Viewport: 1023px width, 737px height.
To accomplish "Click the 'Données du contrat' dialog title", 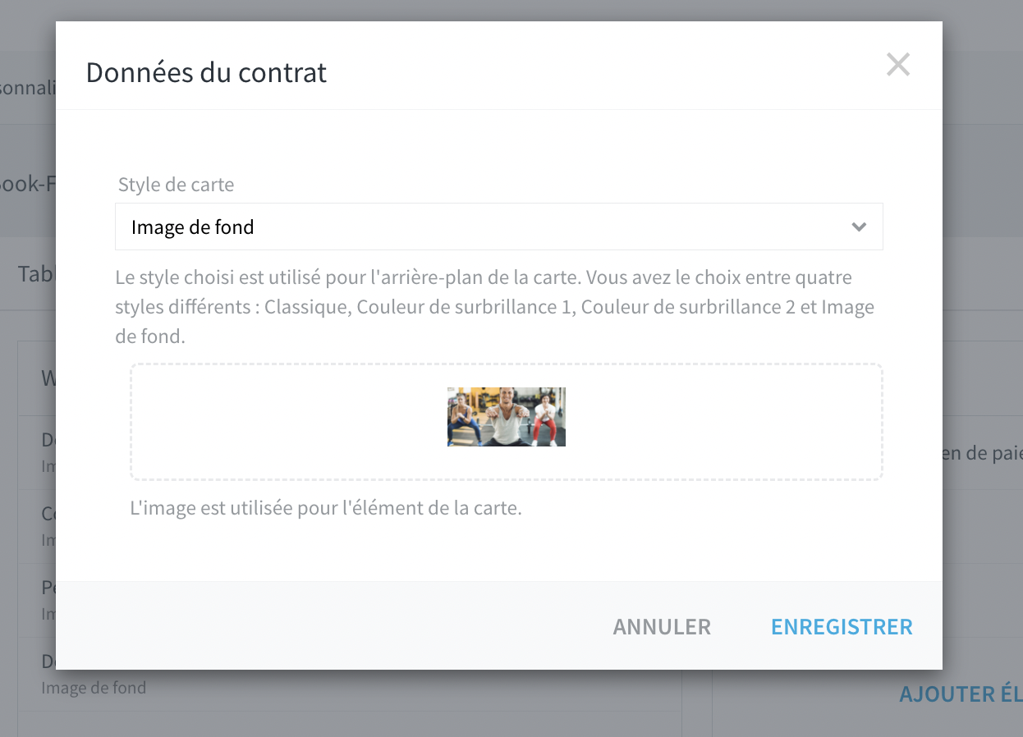I will click(x=206, y=72).
